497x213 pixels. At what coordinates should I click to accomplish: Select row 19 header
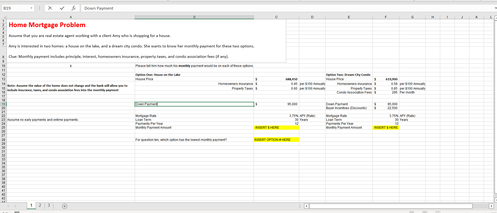3,104
